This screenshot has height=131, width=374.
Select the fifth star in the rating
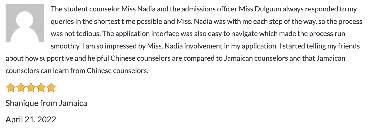pos(51,88)
